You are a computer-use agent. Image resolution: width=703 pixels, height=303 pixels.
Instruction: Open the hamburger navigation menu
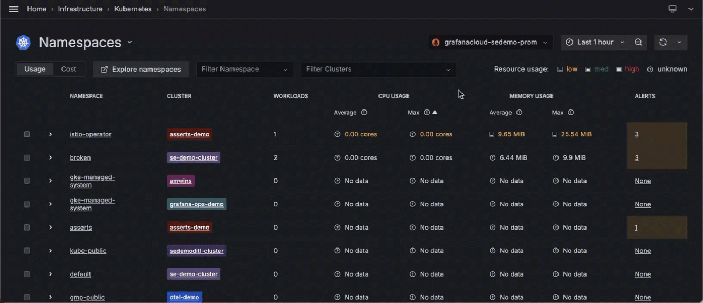click(x=13, y=9)
